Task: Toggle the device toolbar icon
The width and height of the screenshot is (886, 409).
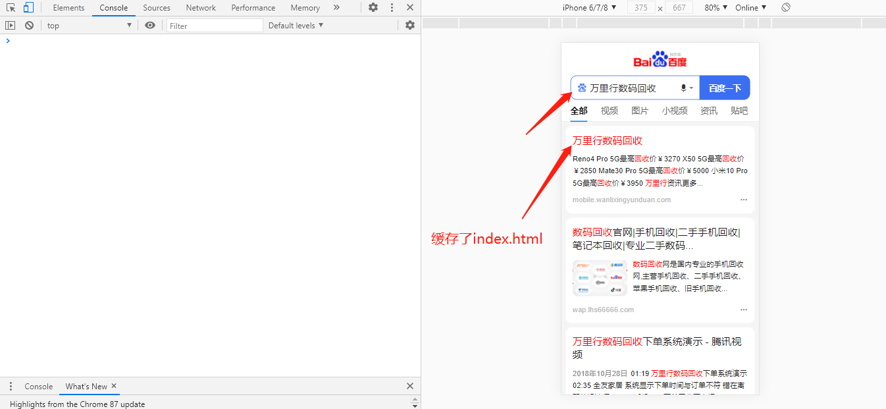Action: point(28,8)
